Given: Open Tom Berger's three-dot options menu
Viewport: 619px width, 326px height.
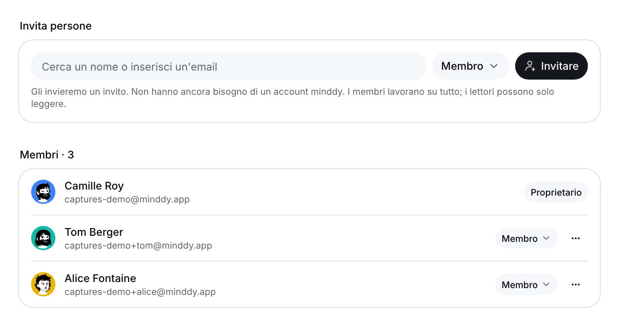Looking at the screenshot, I should pyautogui.click(x=575, y=238).
